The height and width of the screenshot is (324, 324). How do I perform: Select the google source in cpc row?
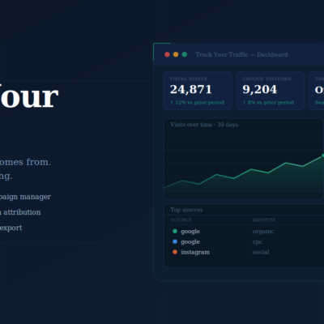[190, 241]
